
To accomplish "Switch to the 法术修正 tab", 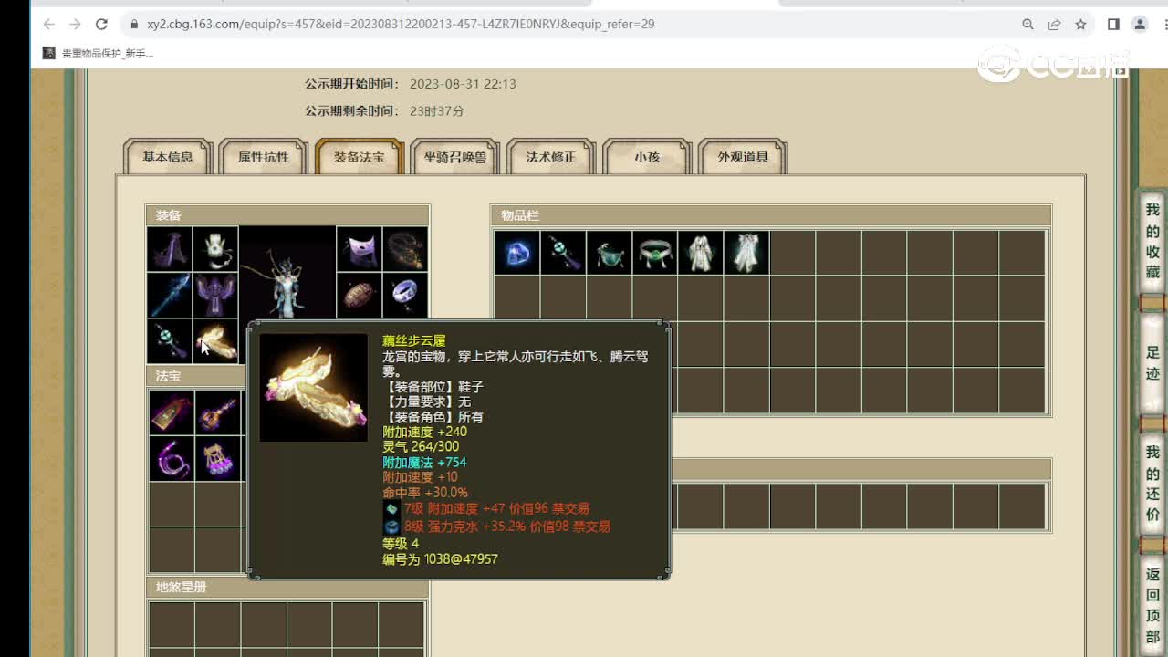I will [x=551, y=157].
